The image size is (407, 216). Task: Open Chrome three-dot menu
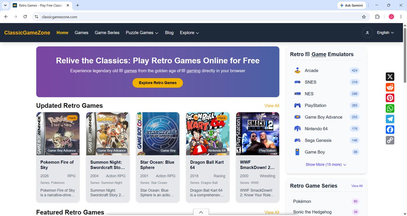click(x=401, y=17)
